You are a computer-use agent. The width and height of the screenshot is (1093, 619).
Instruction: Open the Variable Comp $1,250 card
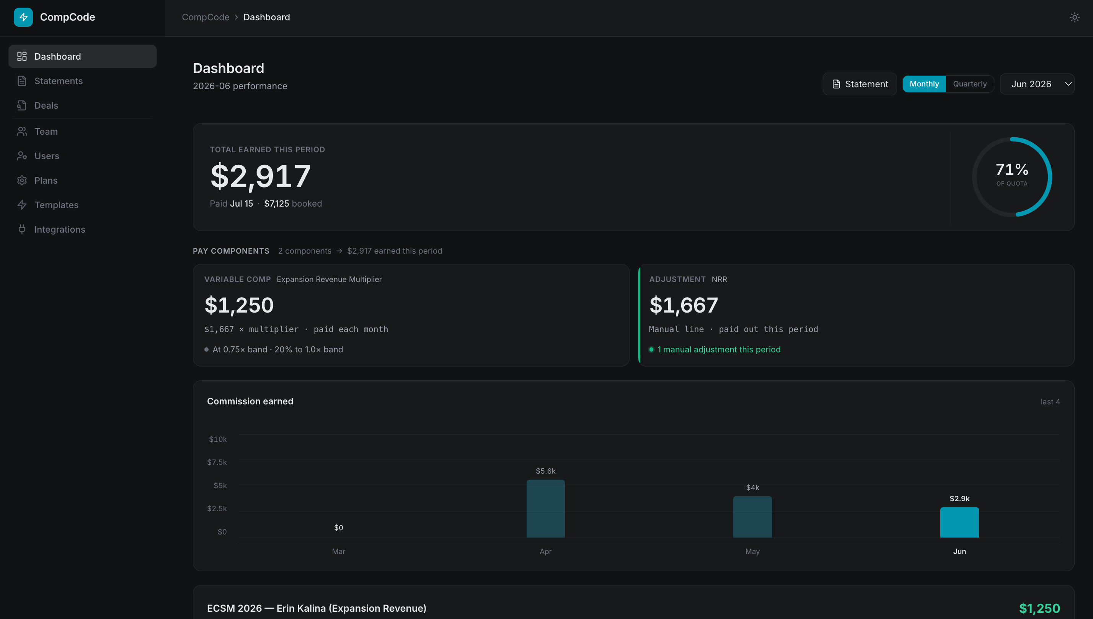411,315
